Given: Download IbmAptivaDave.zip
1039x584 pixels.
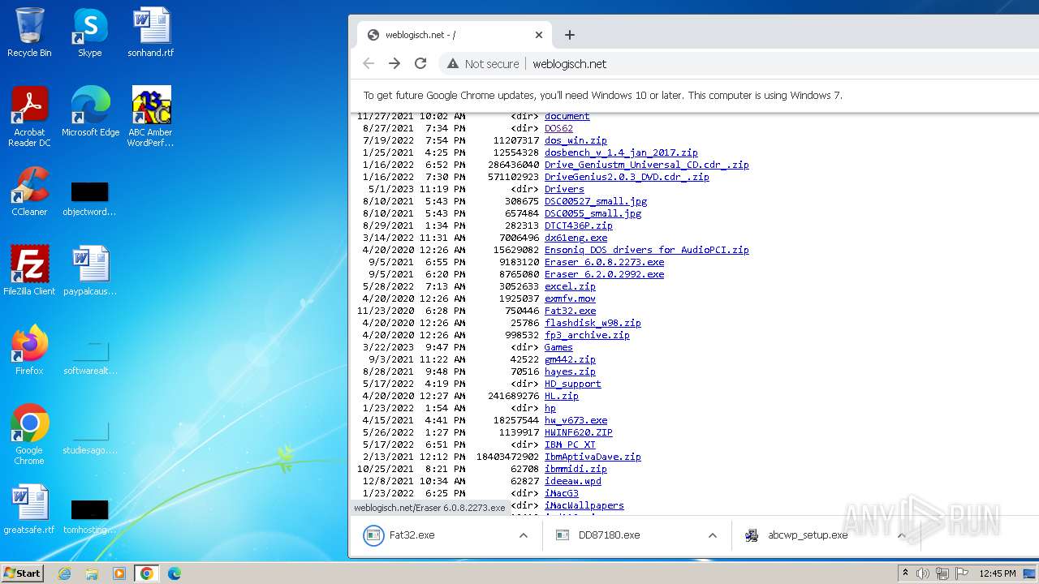Looking at the screenshot, I should tap(593, 457).
